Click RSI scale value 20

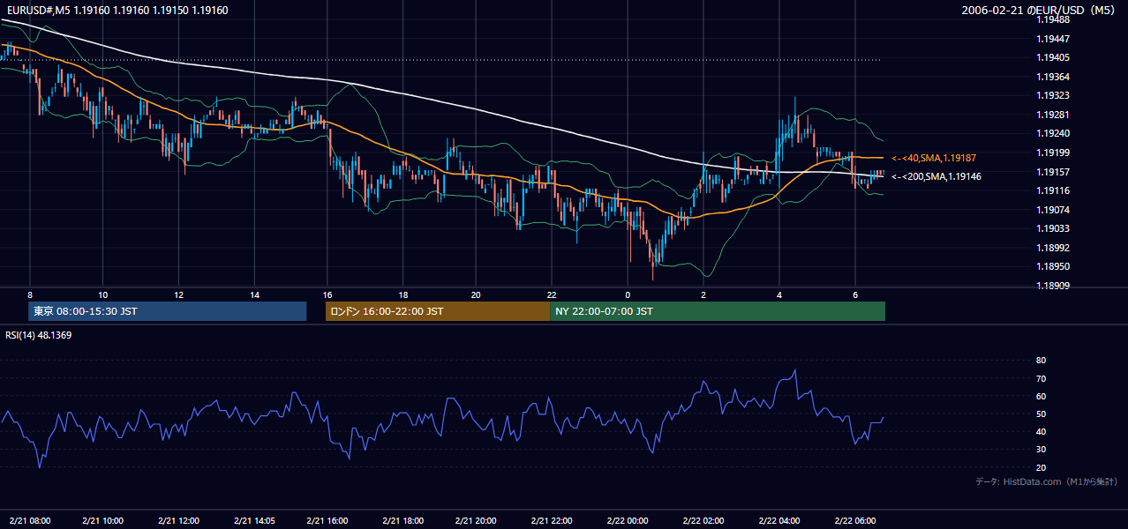point(1041,468)
